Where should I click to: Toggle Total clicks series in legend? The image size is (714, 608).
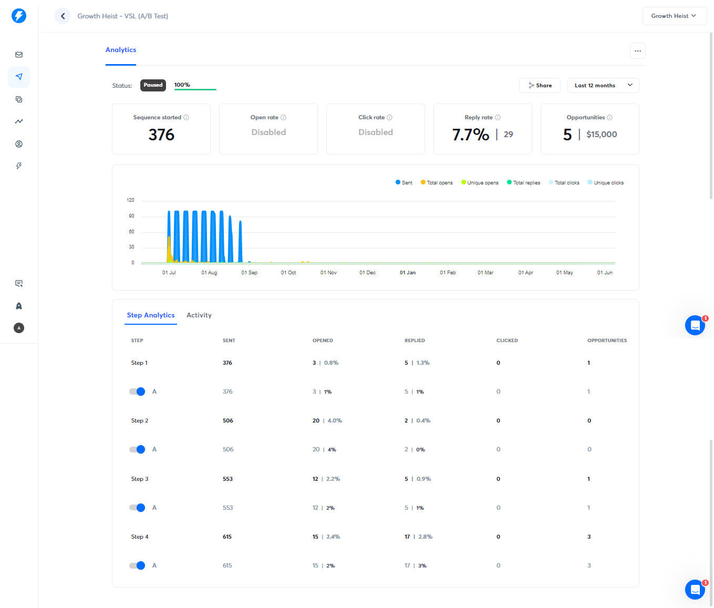tap(564, 183)
